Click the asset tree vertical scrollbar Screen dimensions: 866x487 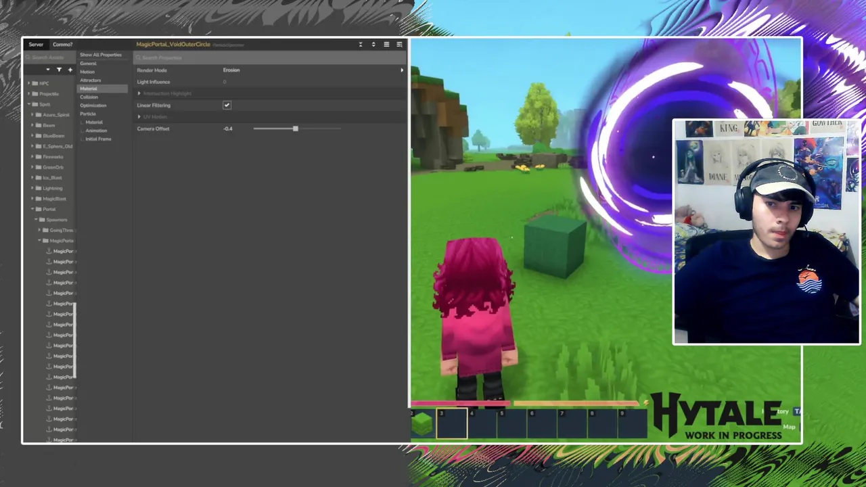coord(75,340)
